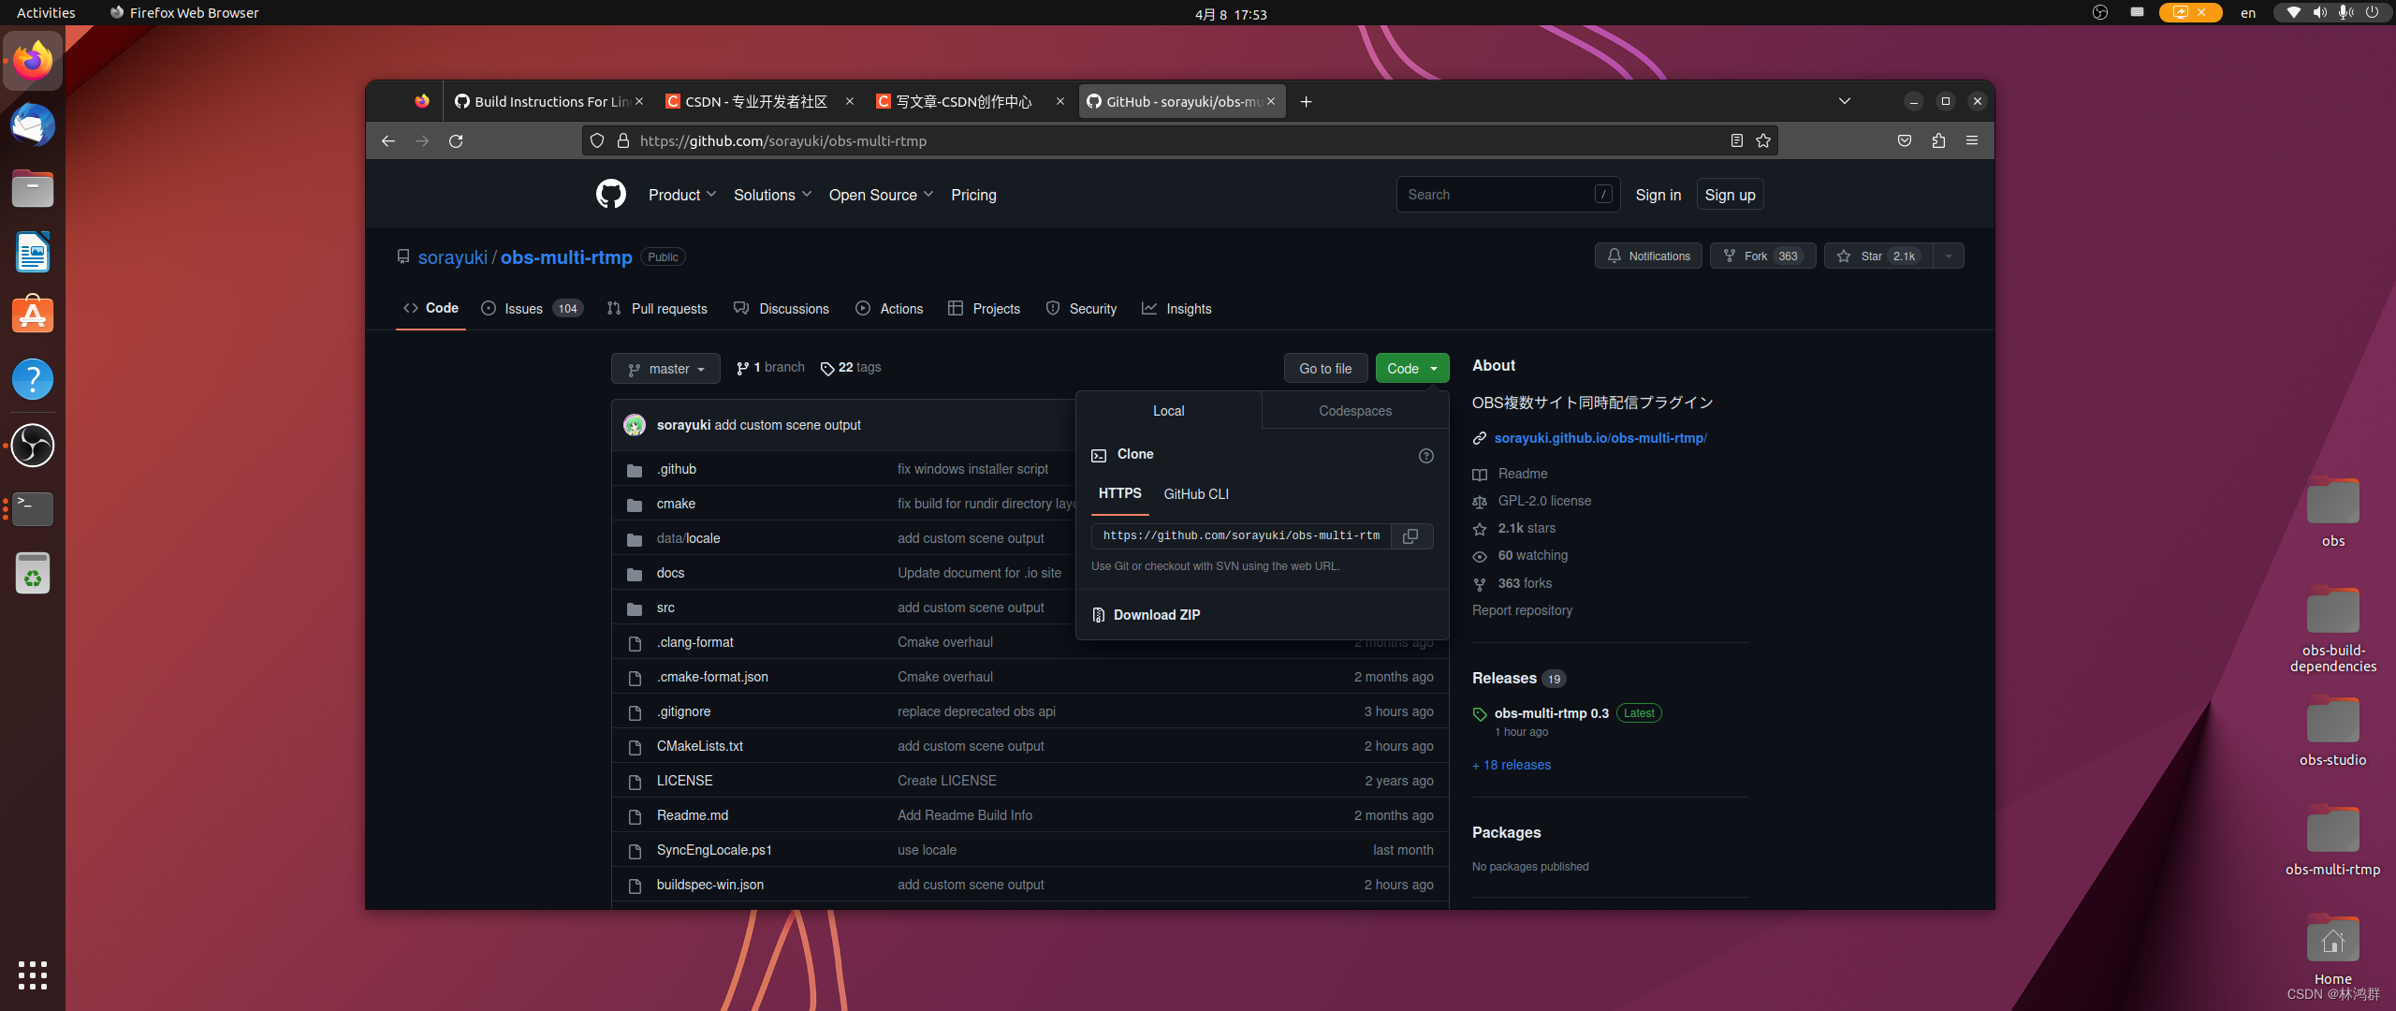This screenshot has height=1011, width=2396.
Task: Open the CMakeLists.txt file
Action: click(x=699, y=746)
